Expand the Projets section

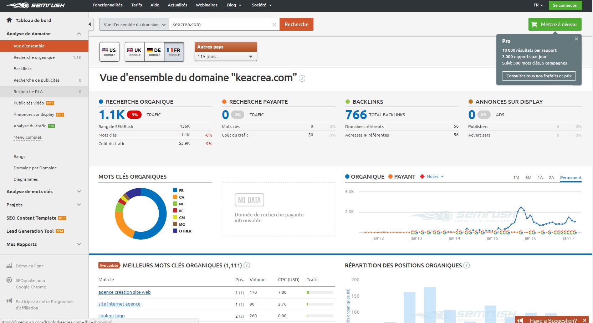[x=79, y=205]
